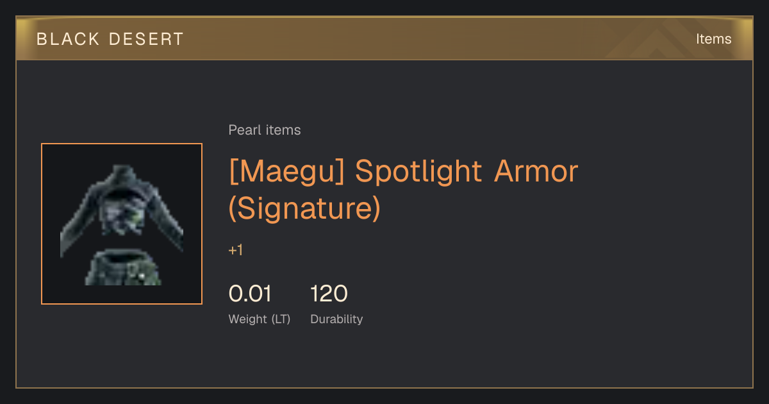Click the word BLACK in header logo
Viewport: 769px width, 404px height.
tap(69, 39)
